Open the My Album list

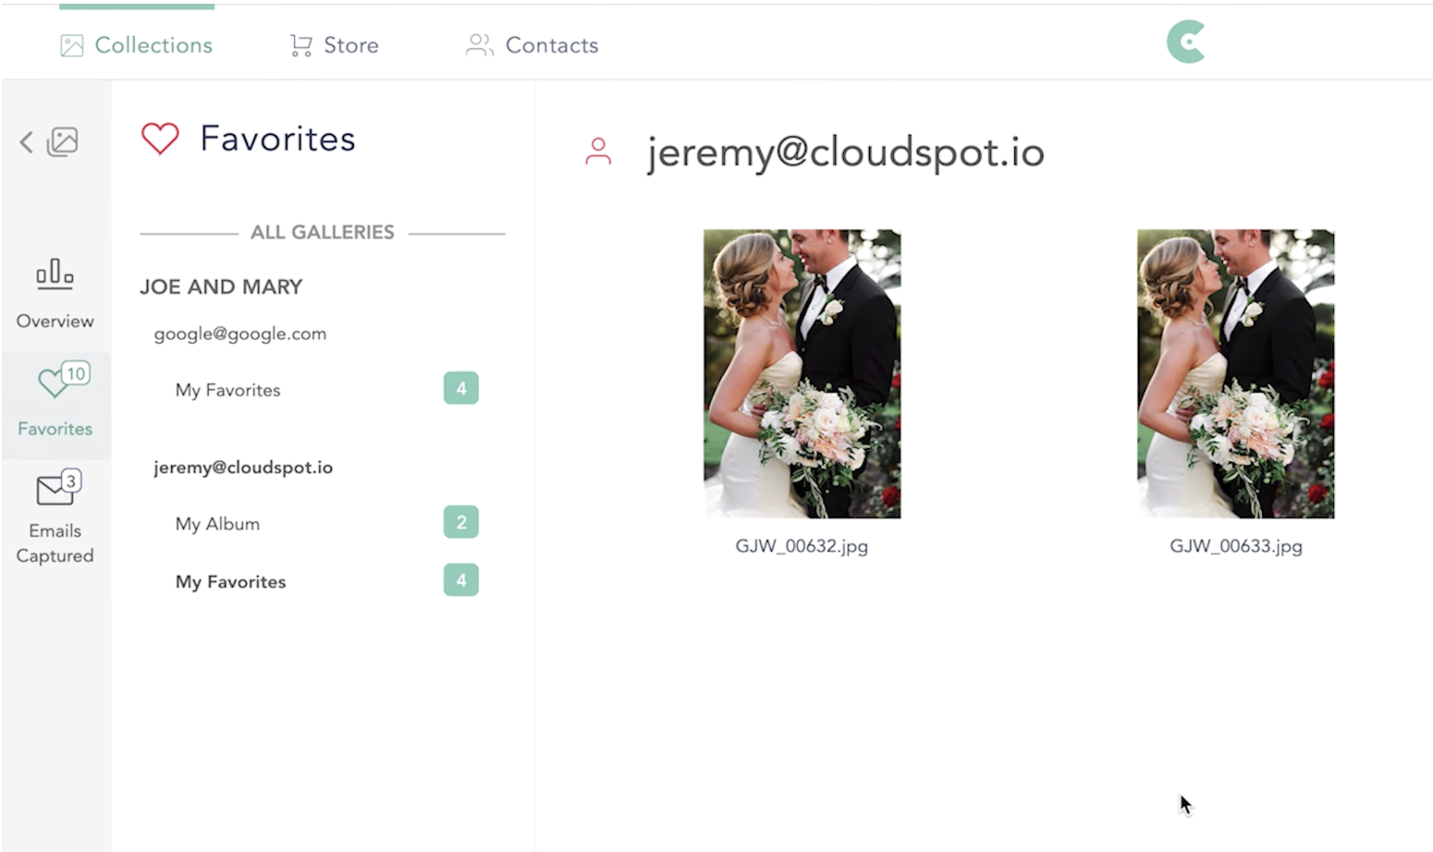tap(217, 524)
